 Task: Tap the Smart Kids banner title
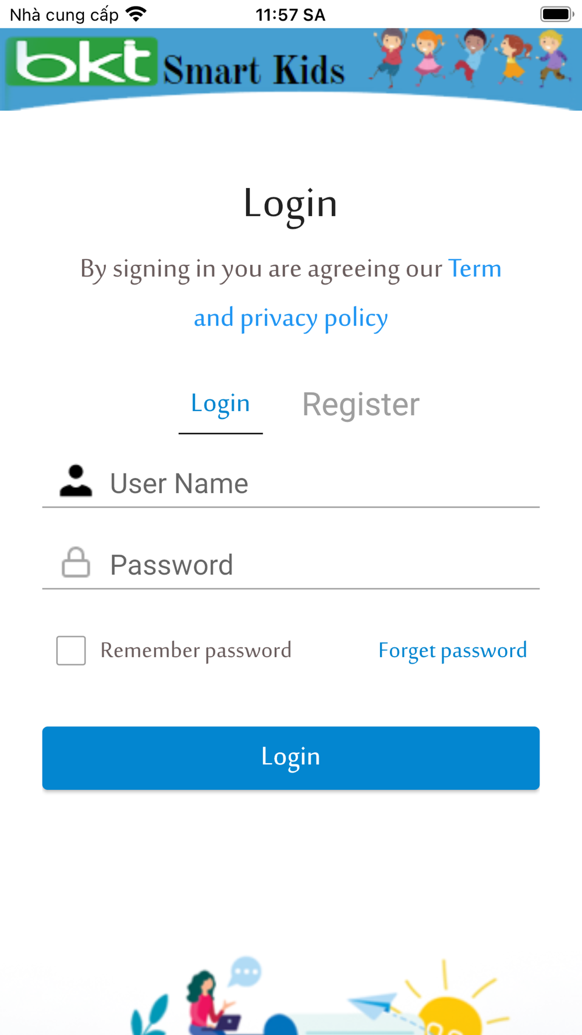(254, 70)
